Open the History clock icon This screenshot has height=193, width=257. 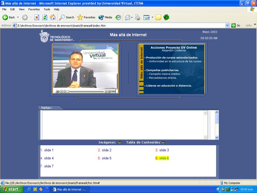click(x=118, y=17)
